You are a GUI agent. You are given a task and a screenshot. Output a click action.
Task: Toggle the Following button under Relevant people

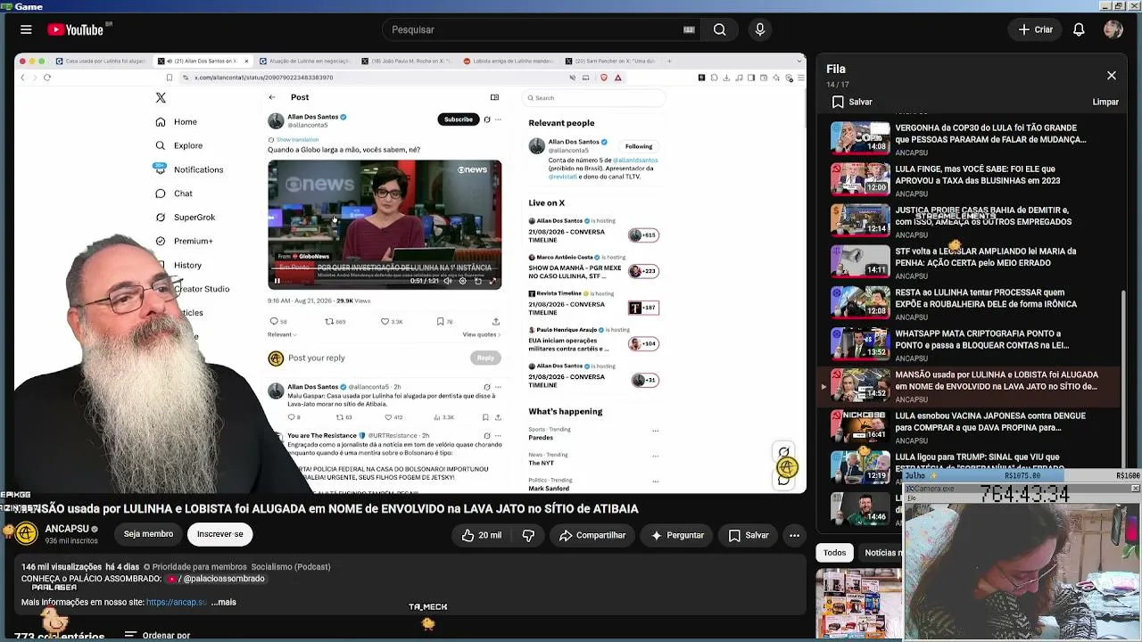pyautogui.click(x=639, y=146)
